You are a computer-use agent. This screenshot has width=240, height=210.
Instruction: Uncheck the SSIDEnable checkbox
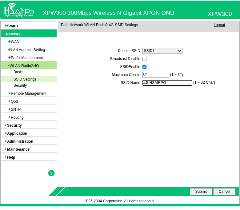tap(144, 67)
